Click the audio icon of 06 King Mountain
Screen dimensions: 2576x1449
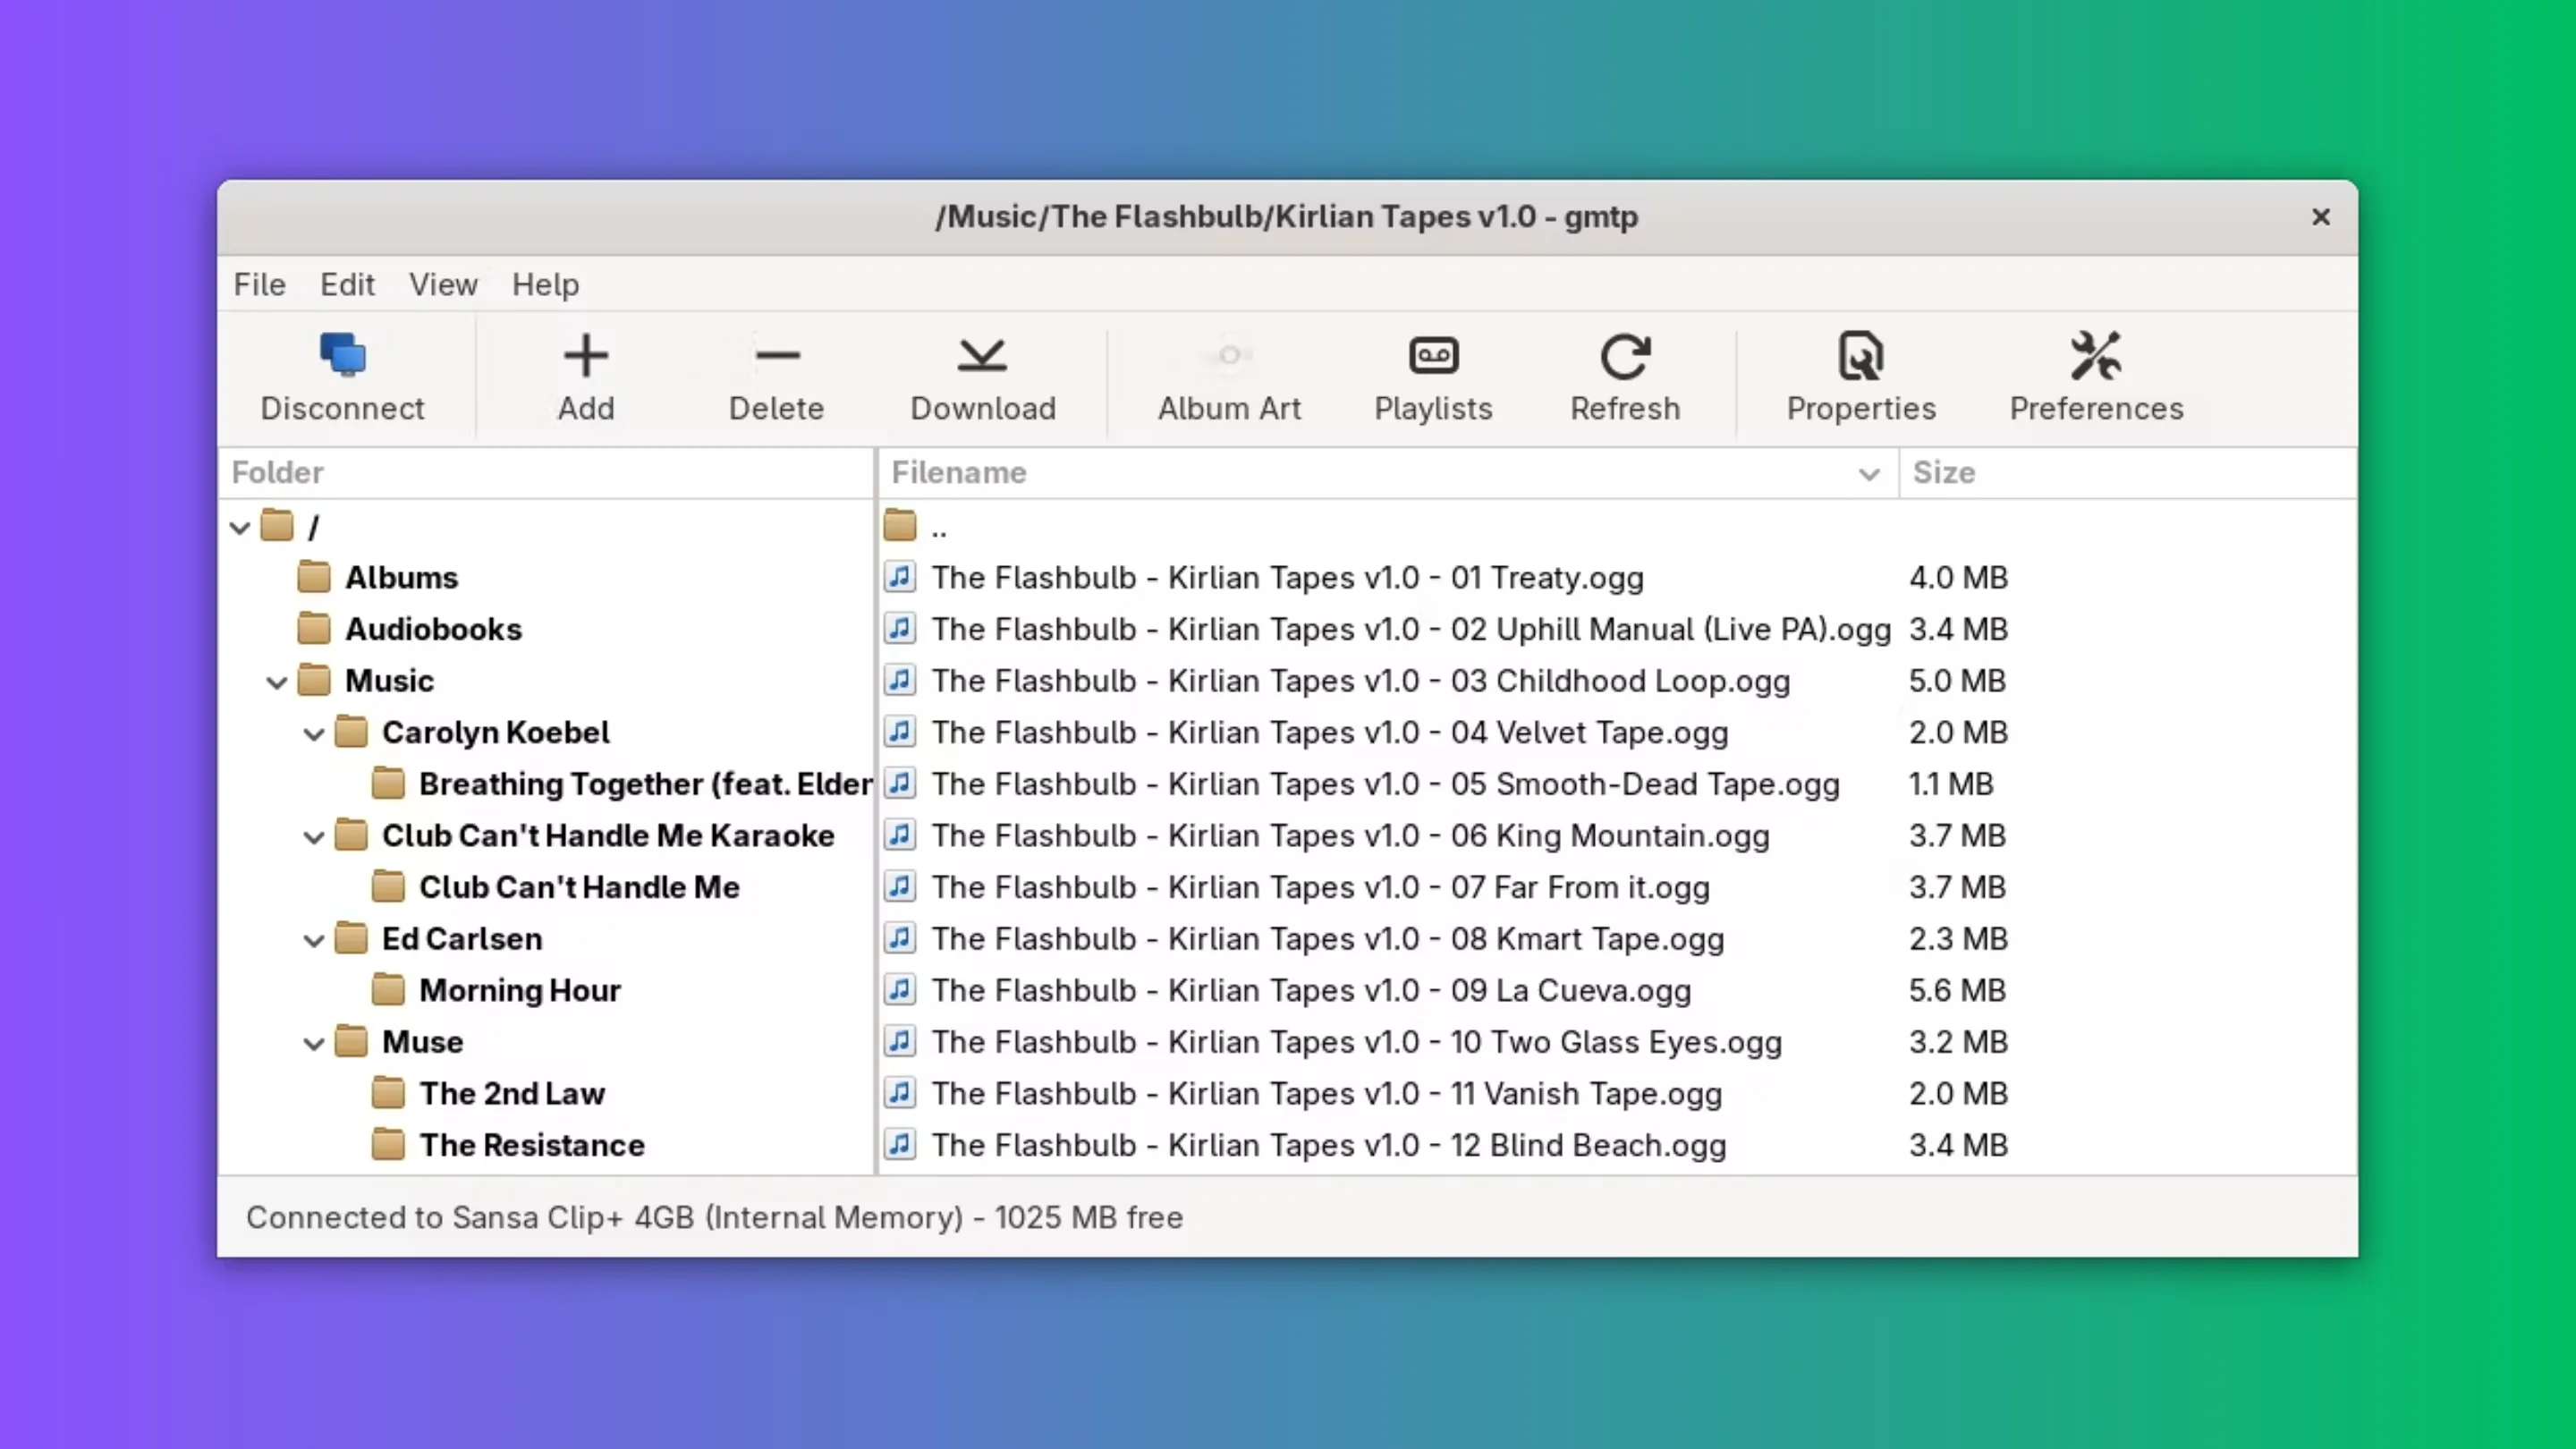900,835
